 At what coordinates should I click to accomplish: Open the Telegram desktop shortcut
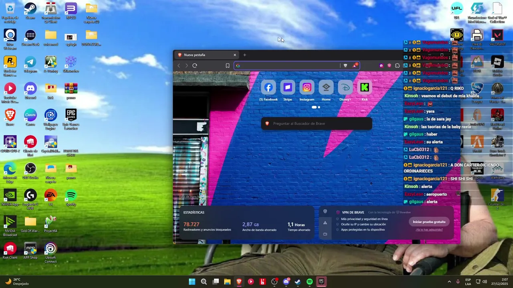coord(30,65)
